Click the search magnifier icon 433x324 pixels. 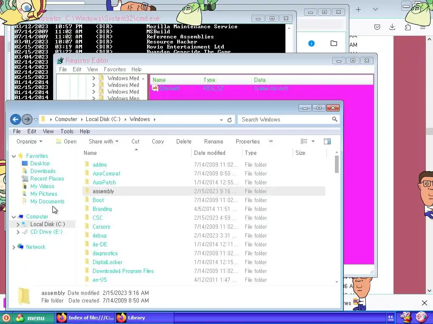click(334, 119)
